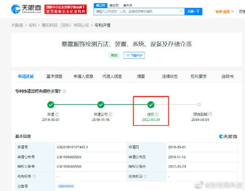Go to 天眼查 breadcrumb home link
This screenshot has width=245, height=191.
17,25
